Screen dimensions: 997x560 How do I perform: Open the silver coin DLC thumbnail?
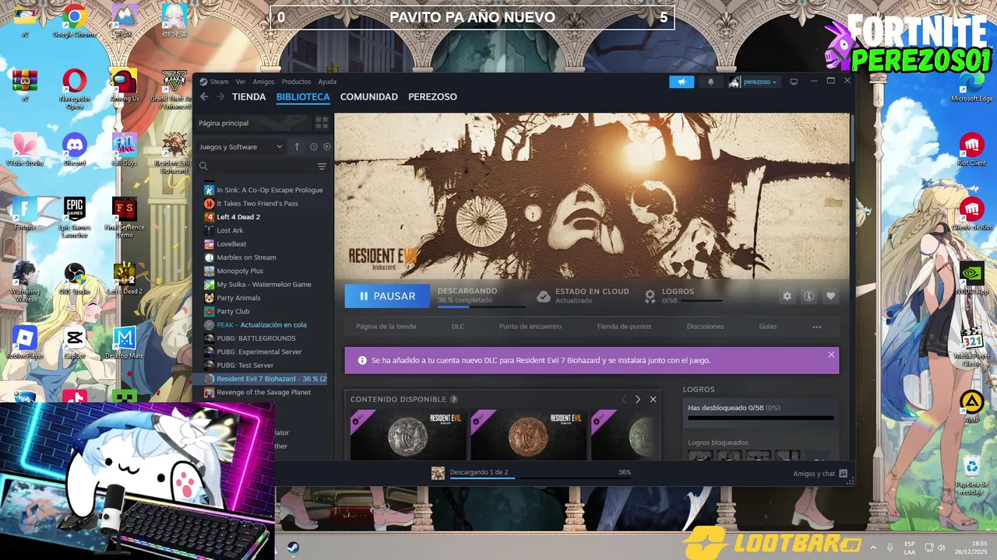tap(408, 434)
